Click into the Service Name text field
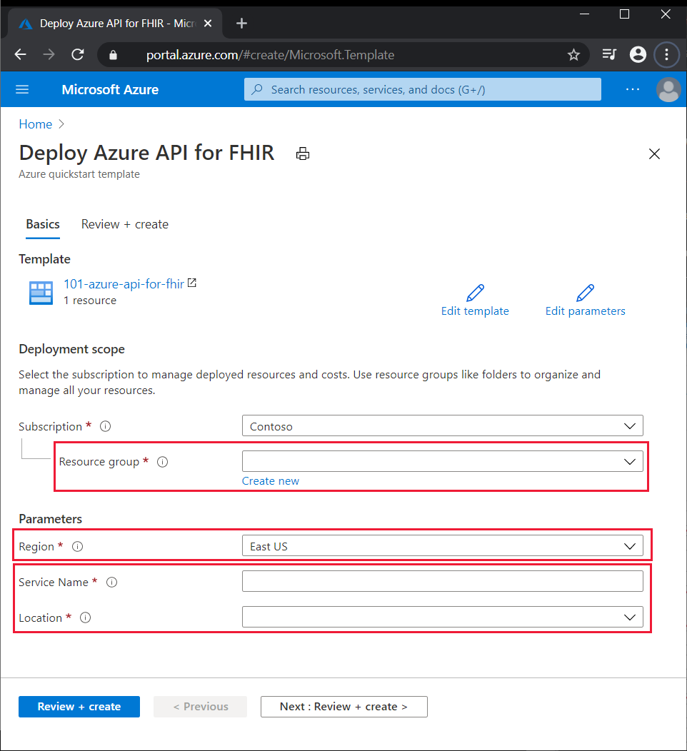Viewport: 687px width, 751px height. coord(442,581)
